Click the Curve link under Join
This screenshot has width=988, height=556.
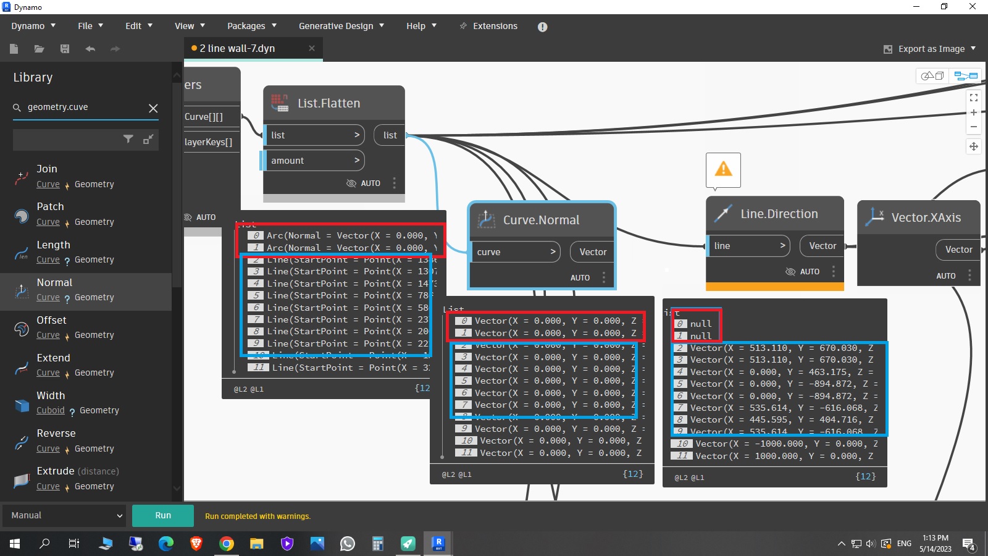point(48,184)
